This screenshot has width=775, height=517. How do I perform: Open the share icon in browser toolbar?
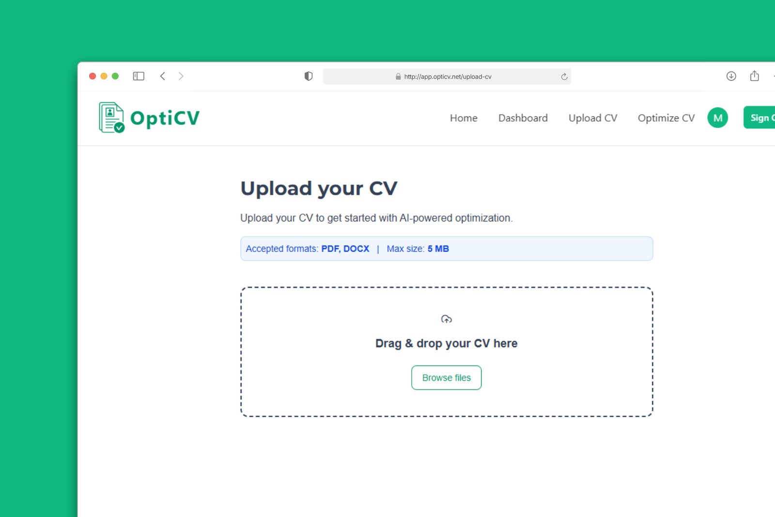point(755,76)
